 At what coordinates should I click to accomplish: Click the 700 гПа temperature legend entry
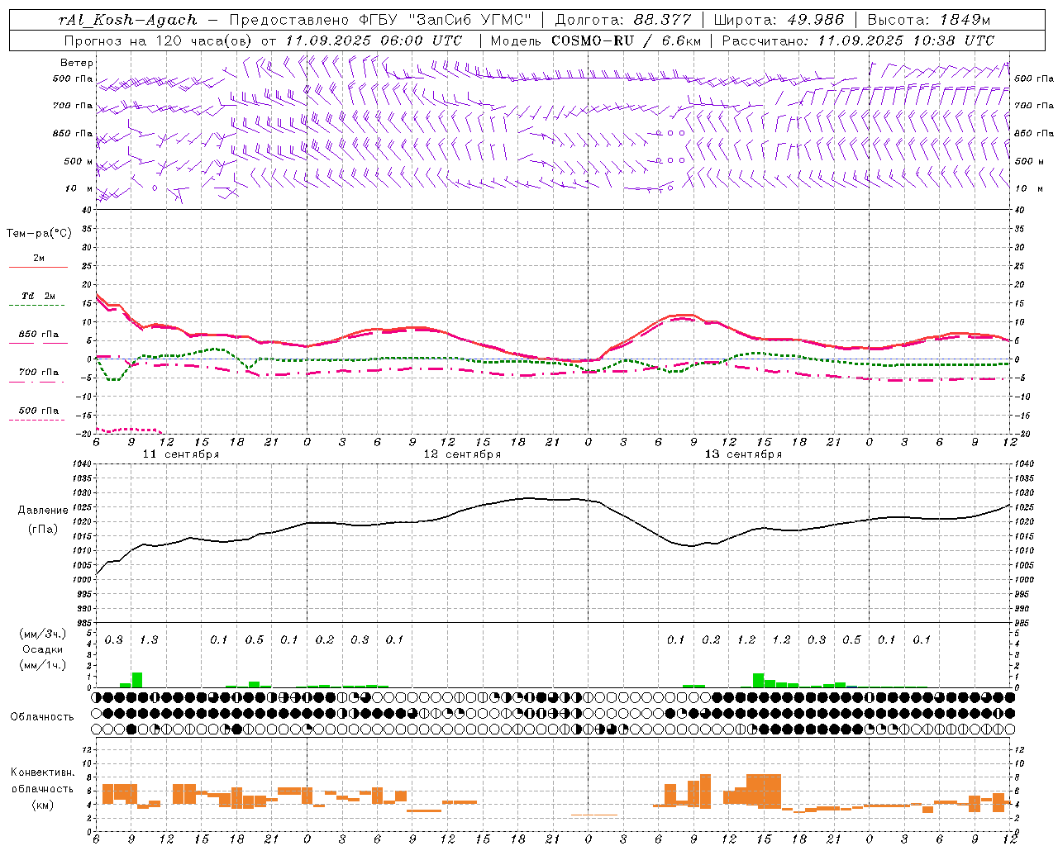point(39,373)
